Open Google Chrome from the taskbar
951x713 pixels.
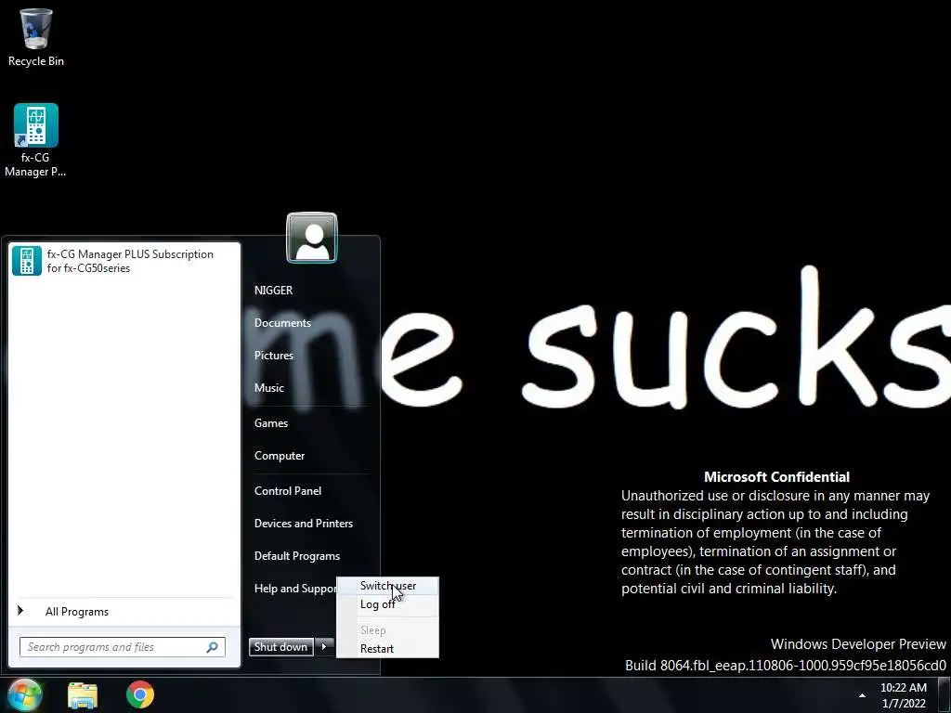coord(140,694)
